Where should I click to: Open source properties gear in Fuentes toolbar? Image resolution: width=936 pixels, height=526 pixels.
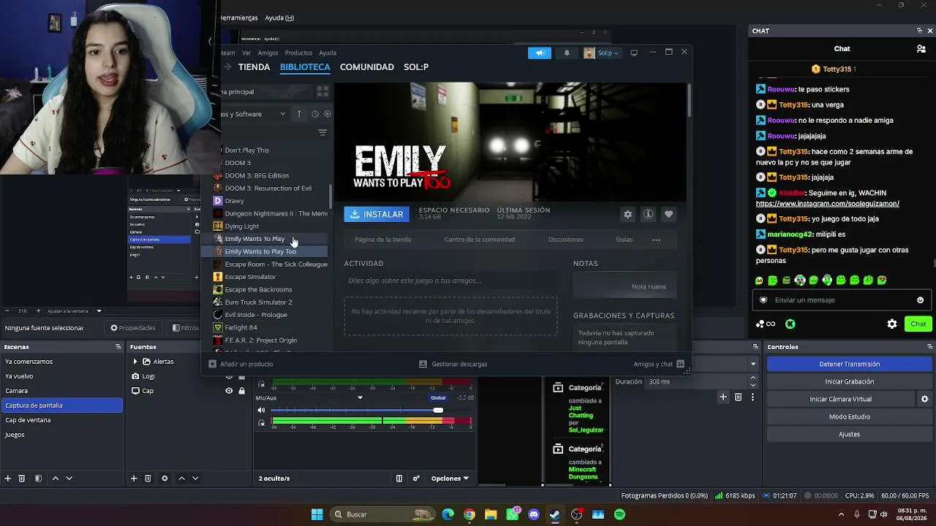(165, 479)
